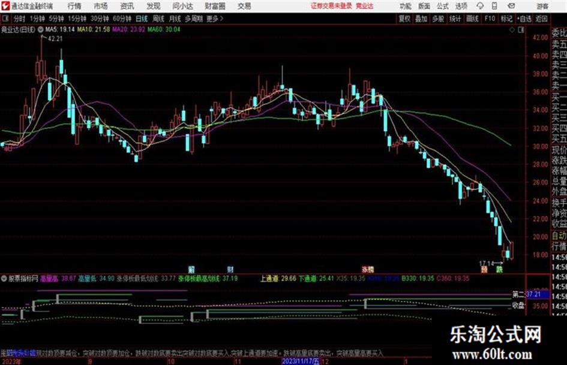The width and height of the screenshot is (567, 365).
Task: Open the 自动 label in right panel
Action: (559, 236)
